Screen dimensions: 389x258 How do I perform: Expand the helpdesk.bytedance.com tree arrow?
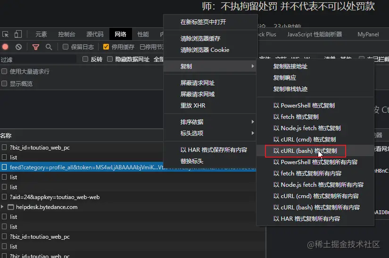[2, 207]
